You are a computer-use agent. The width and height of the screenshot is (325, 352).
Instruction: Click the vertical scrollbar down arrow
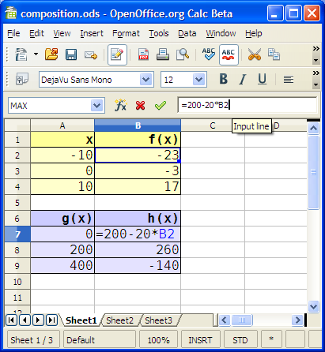point(313,306)
